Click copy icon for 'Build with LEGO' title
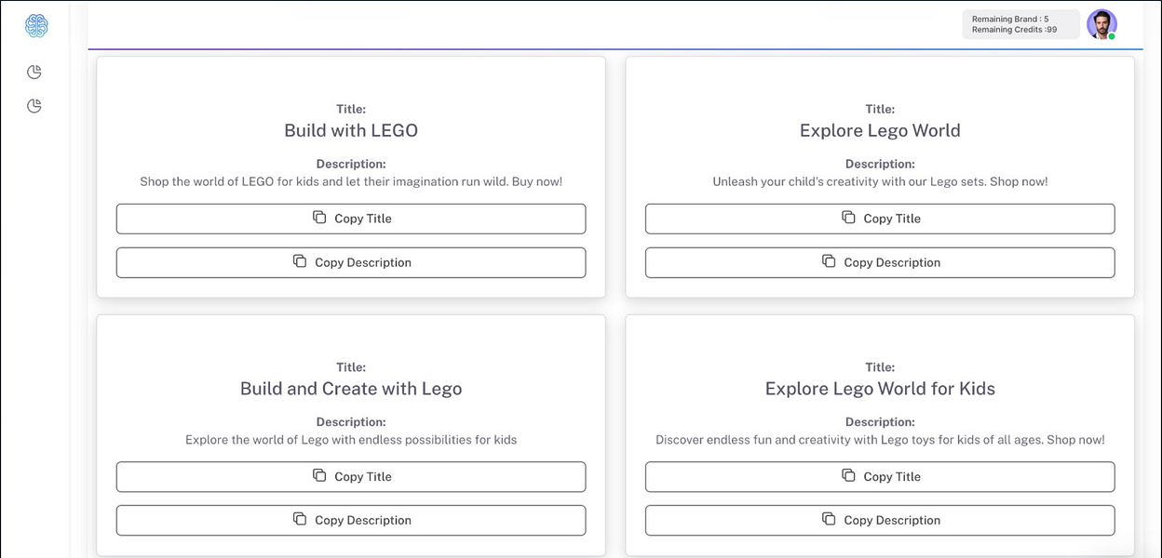Viewport: 1162px width, 558px height. tap(319, 218)
